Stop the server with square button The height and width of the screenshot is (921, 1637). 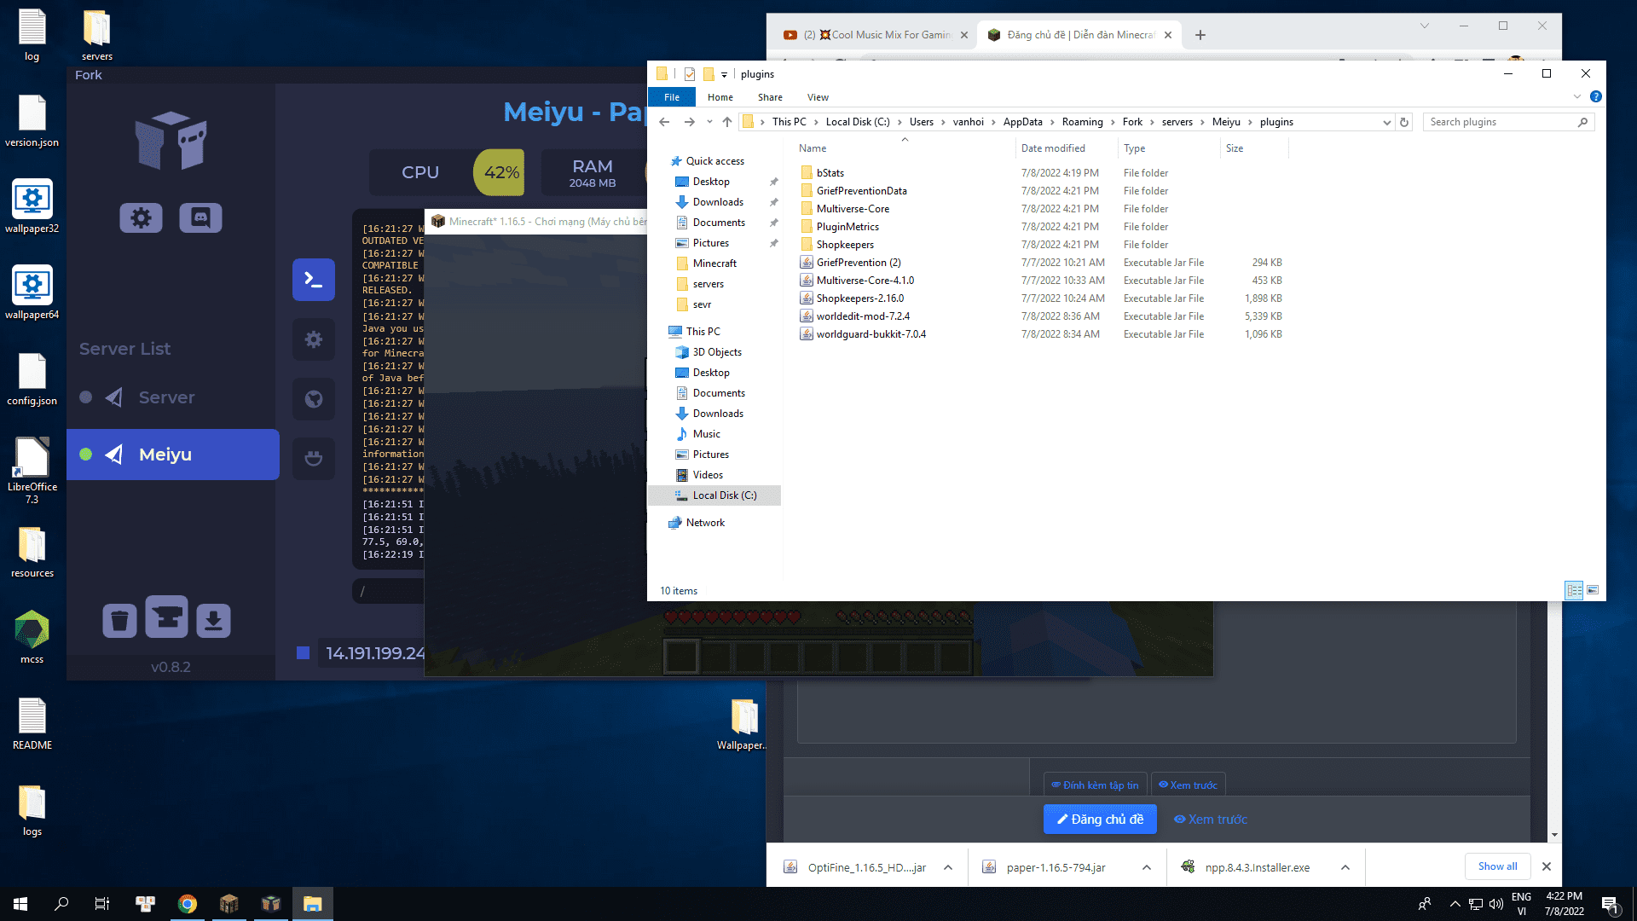[303, 653]
